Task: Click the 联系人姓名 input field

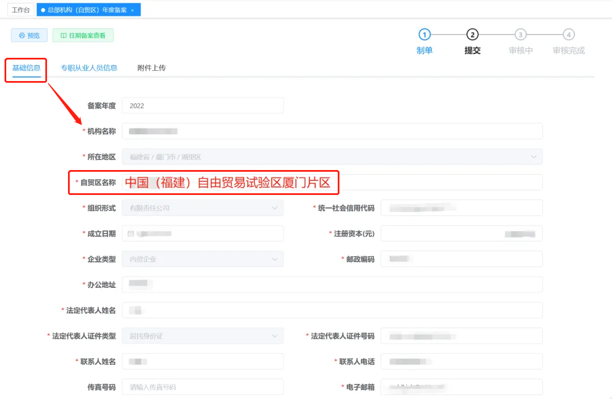Action: click(202, 362)
